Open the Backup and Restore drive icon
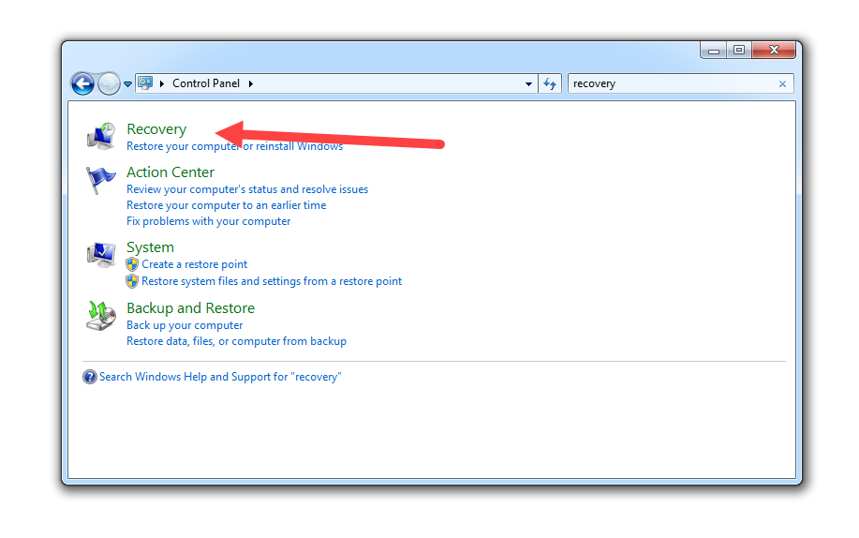 pos(101,315)
